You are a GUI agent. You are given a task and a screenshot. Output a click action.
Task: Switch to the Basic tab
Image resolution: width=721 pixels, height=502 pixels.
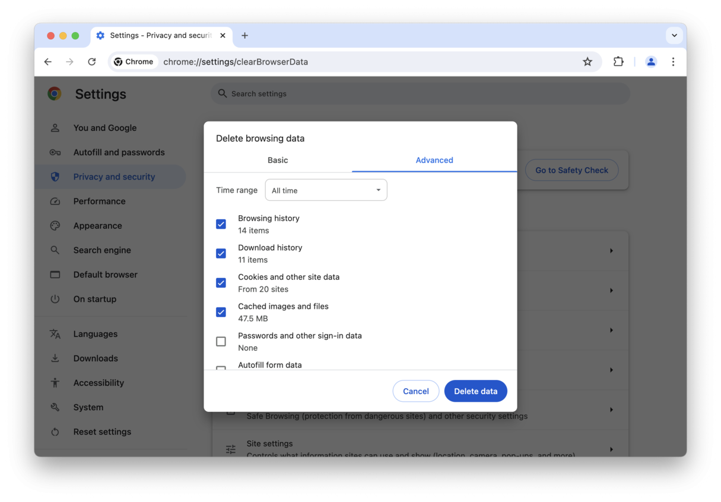tap(278, 160)
